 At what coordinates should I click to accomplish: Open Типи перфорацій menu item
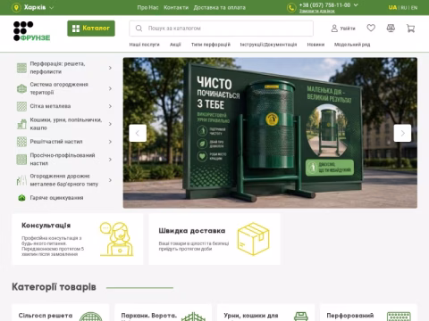coord(211,45)
